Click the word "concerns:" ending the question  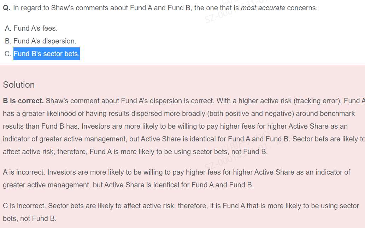click(x=302, y=8)
